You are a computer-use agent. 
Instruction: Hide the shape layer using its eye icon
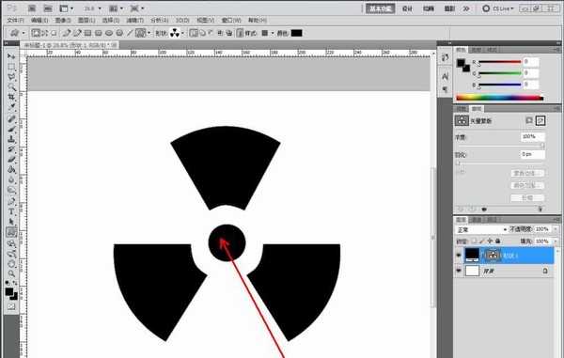(x=459, y=256)
